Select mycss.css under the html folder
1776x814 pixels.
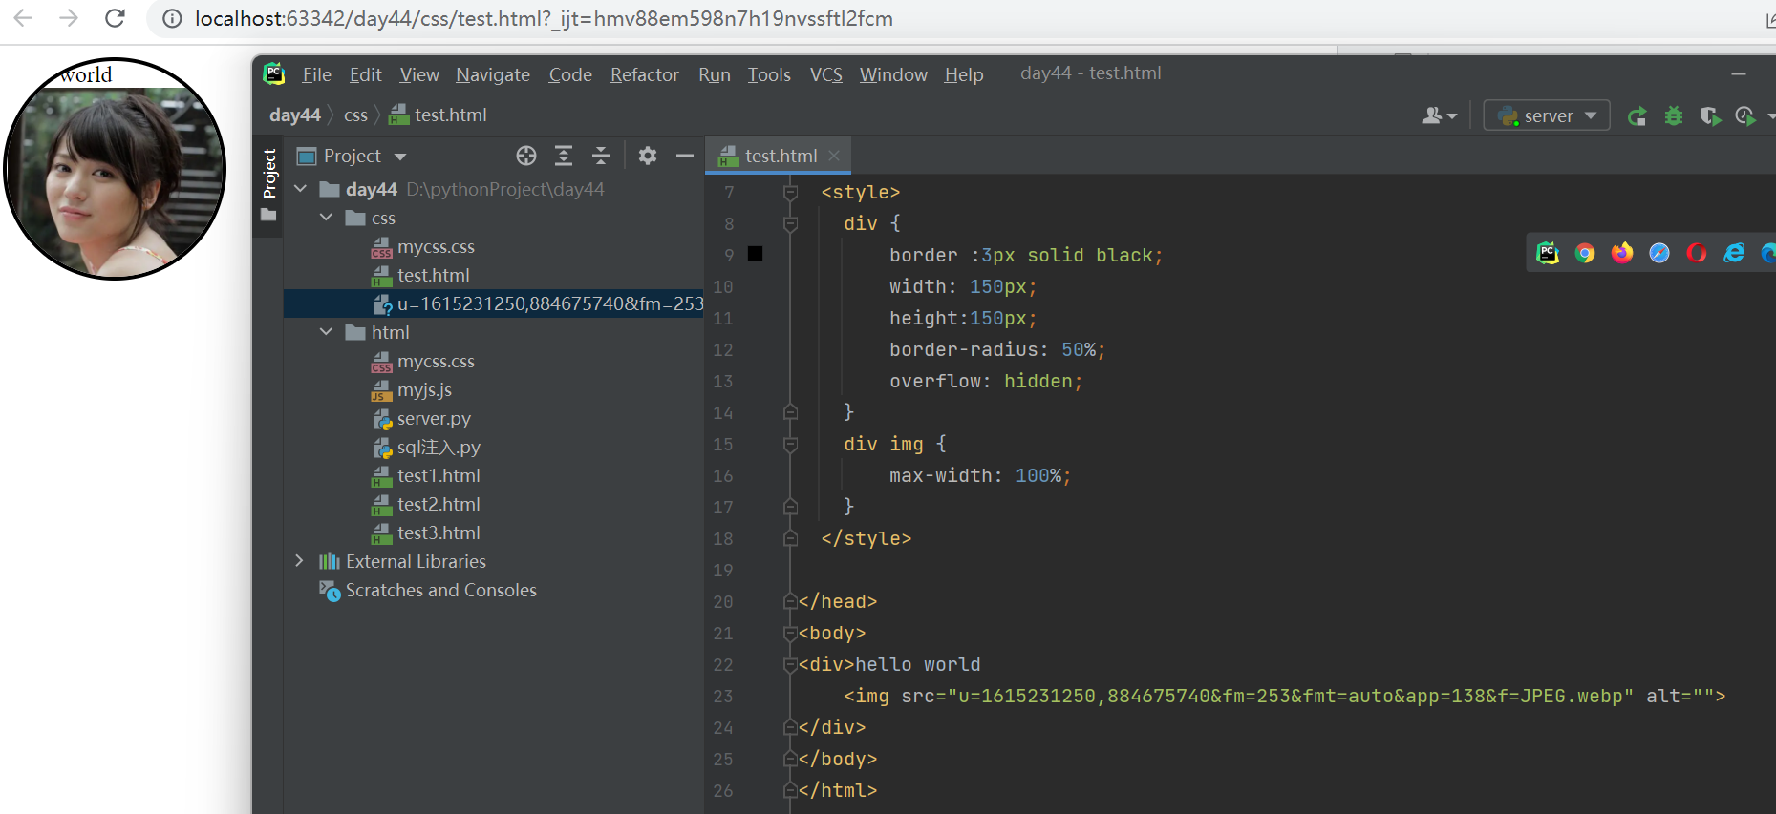tap(423, 362)
